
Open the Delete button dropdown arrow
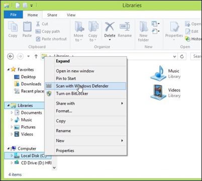(110, 40)
